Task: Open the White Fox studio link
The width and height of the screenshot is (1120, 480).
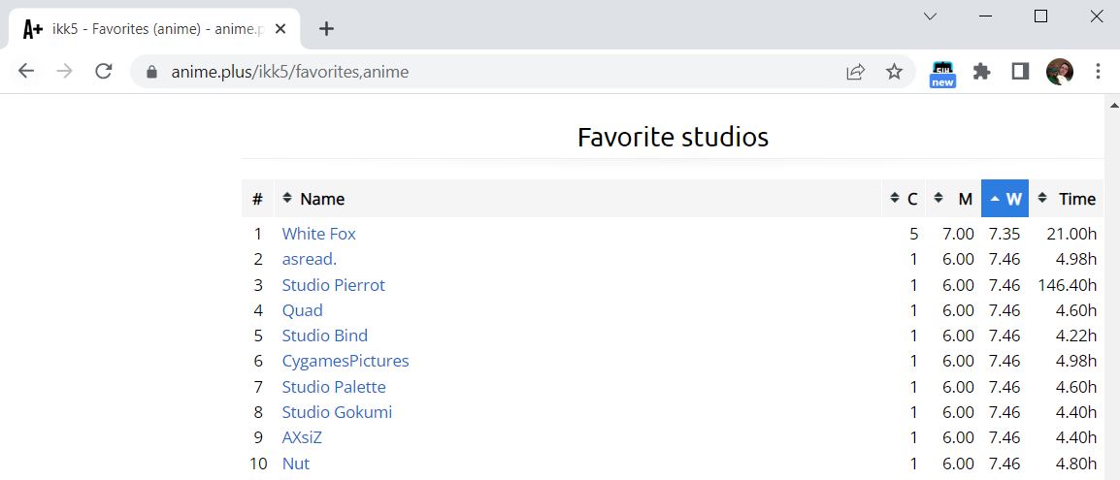Action: (x=318, y=234)
